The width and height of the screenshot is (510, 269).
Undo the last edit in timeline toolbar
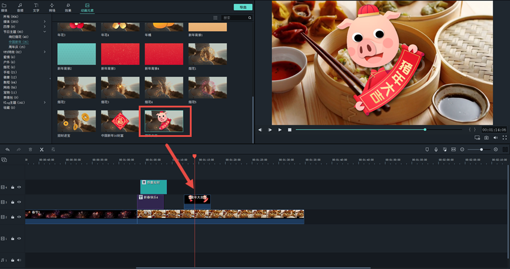[7, 150]
